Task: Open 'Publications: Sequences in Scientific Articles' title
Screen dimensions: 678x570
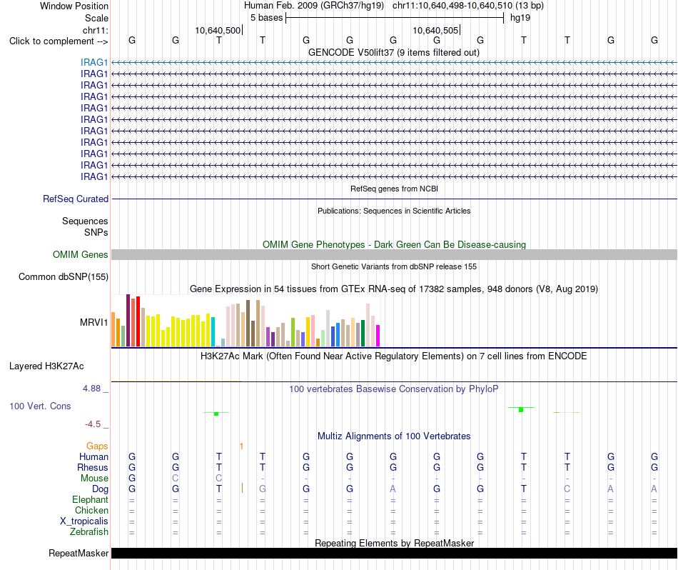Action: (394, 211)
